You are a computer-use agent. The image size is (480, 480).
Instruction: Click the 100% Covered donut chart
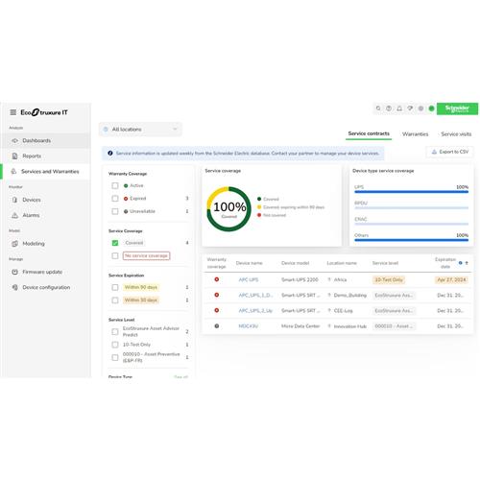pyautogui.click(x=229, y=209)
